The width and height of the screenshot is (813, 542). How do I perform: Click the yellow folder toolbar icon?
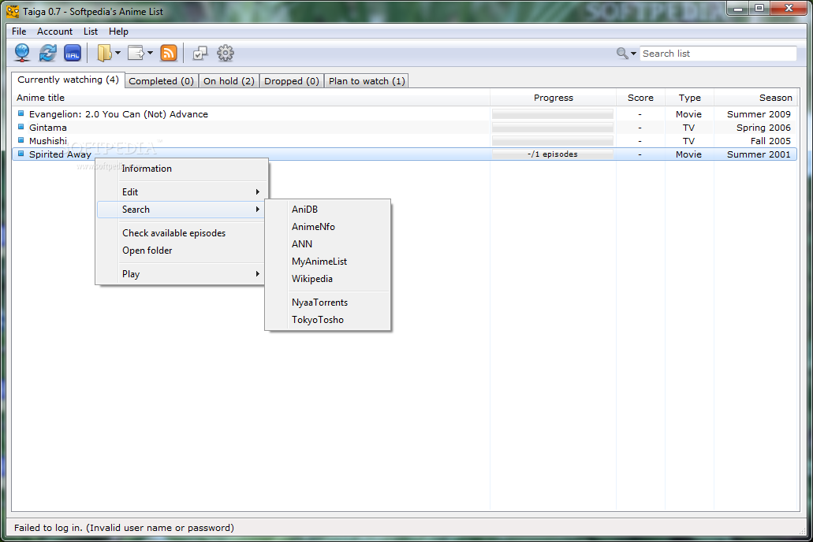(x=104, y=53)
